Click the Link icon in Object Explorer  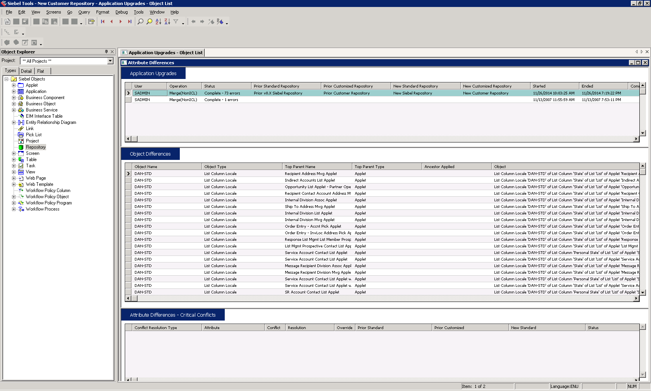[21, 129]
